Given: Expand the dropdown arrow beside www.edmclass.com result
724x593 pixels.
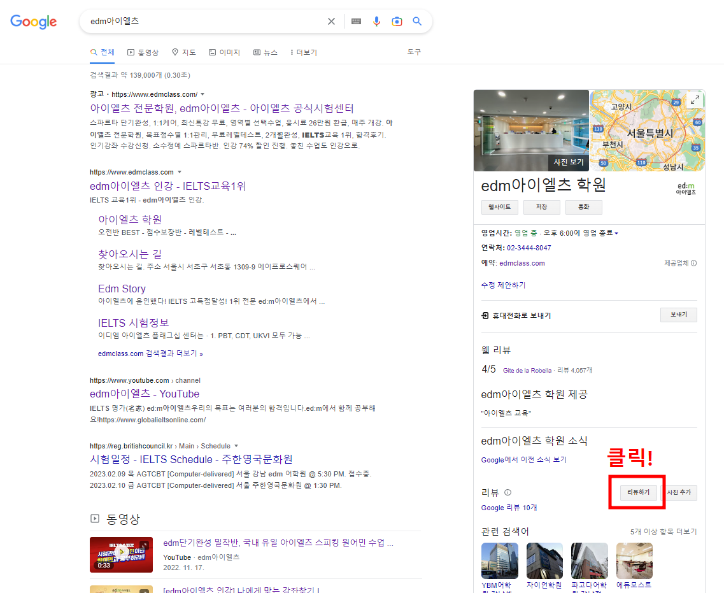Looking at the screenshot, I should pyautogui.click(x=180, y=172).
